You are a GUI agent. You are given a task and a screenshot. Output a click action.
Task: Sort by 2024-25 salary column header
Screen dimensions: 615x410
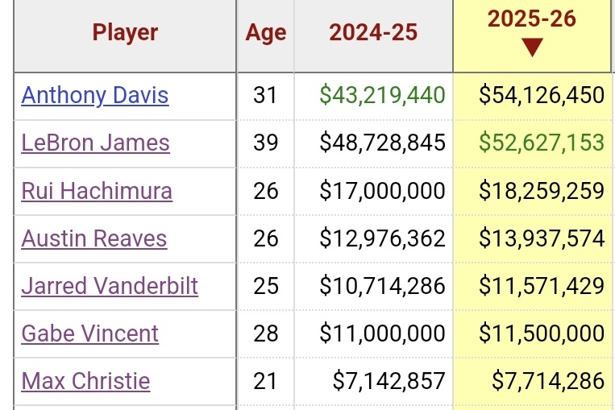373,32
